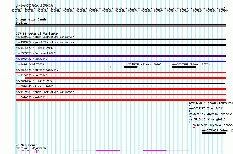Click the 85578k ruler tick label
This screenshot has height=154, width=233.
pos(16,10)
